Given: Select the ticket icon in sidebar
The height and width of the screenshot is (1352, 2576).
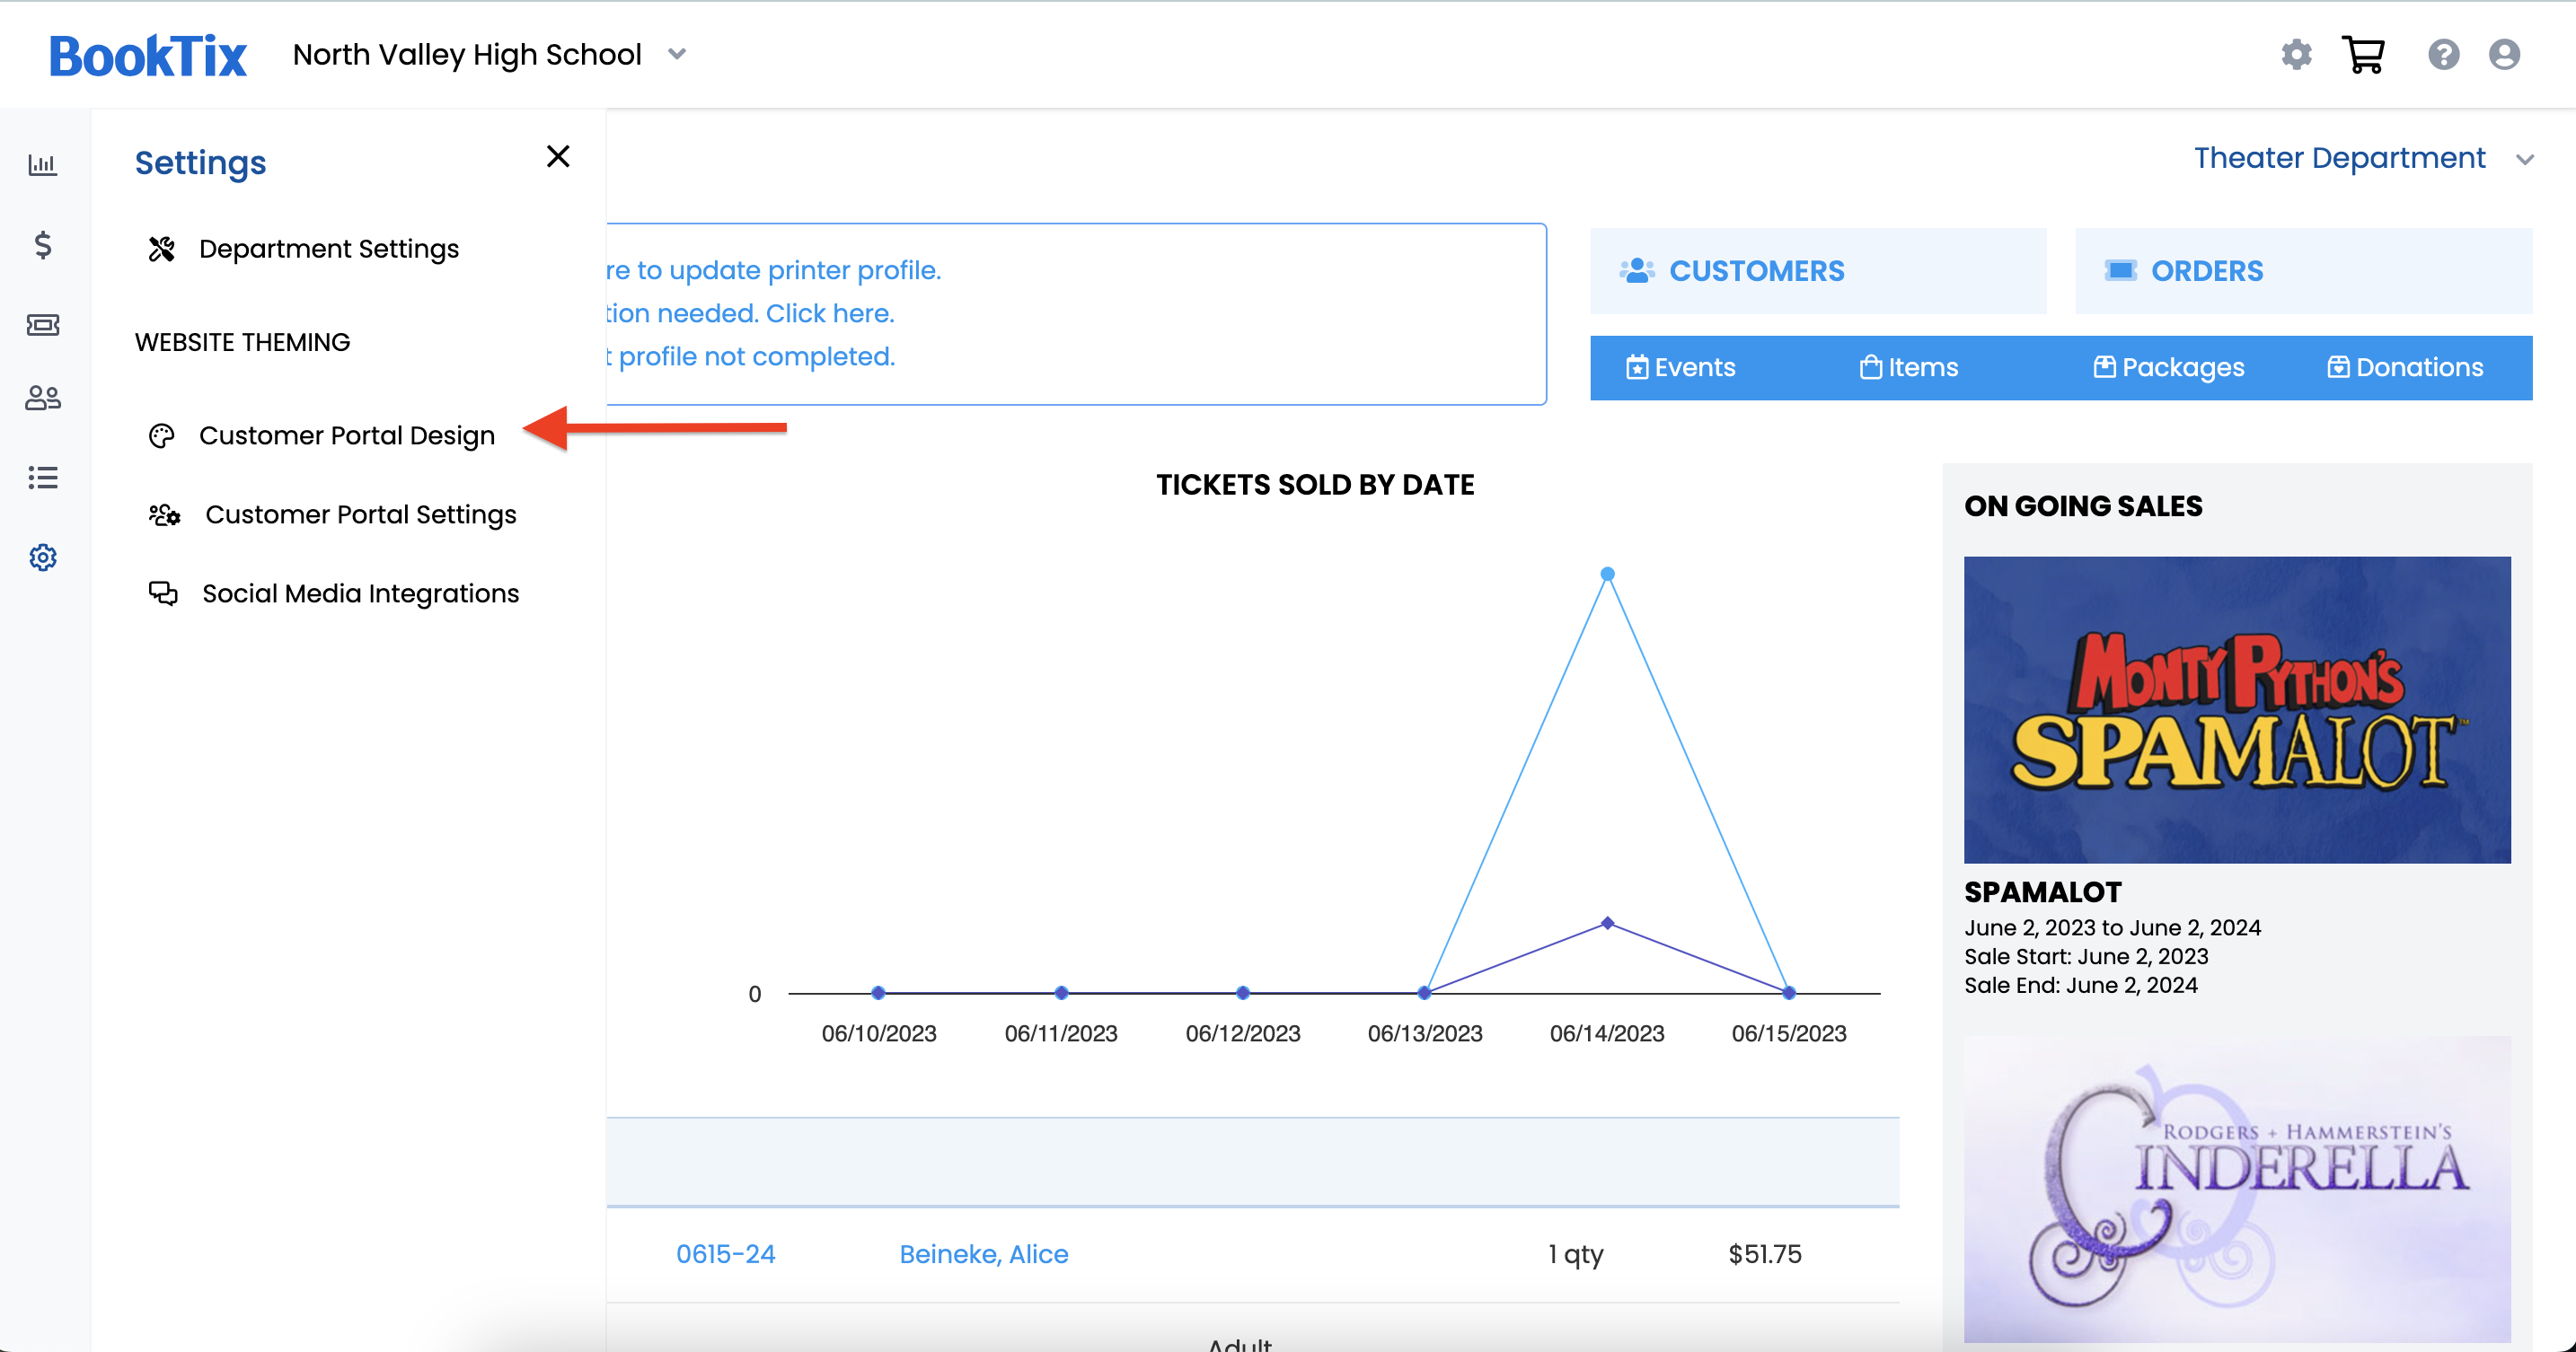Looking at the screenshot, I should [42, 325].
